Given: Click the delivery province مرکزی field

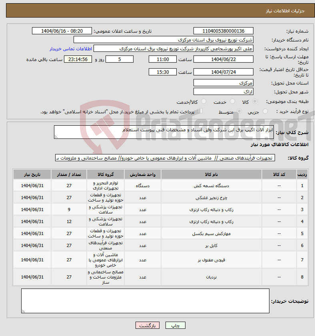Looking at the screenshot, I should click(x=223, y=83).
